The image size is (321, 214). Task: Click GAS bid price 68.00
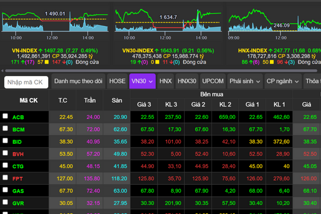256,191
